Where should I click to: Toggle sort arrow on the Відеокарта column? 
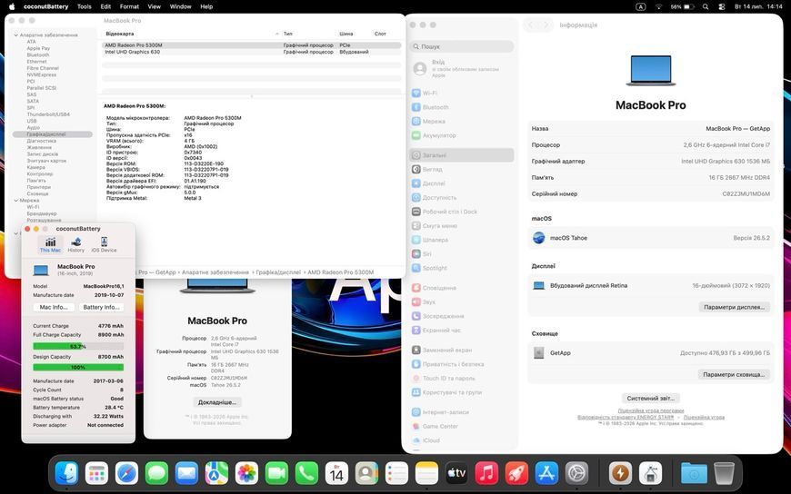pyautogui.click(x=277, y=34)
